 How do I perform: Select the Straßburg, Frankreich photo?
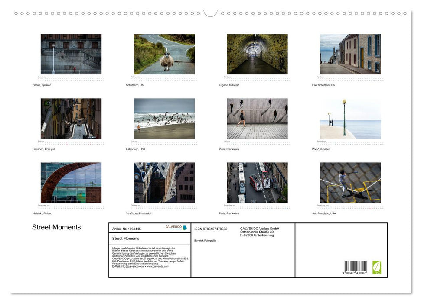tap(164, 182)
